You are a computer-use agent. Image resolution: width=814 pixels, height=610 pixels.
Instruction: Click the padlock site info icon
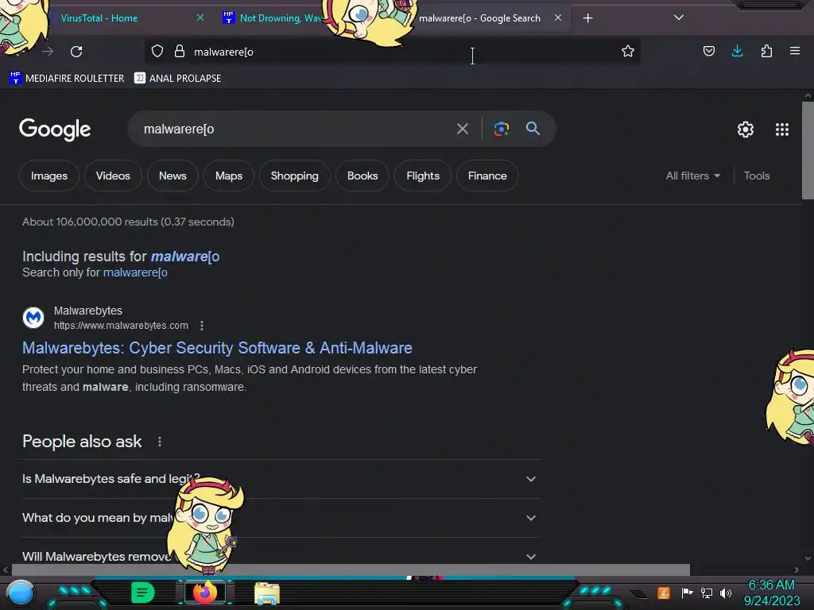click(x=180, y=51)
